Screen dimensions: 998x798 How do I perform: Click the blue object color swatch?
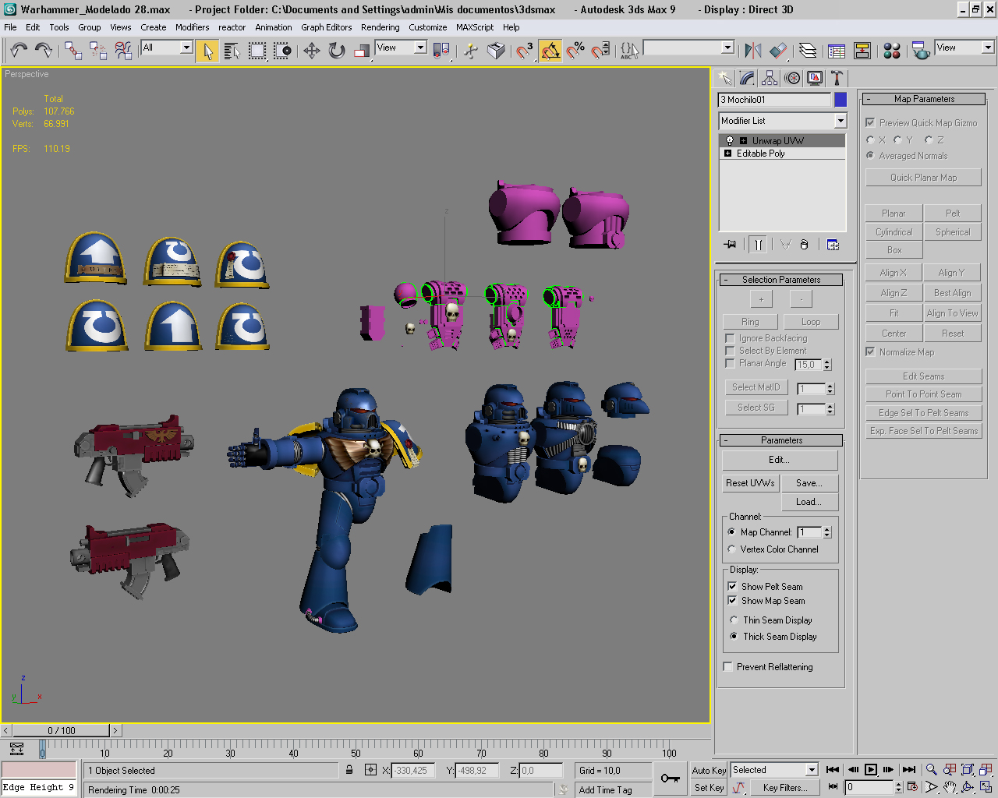point(841,100)
